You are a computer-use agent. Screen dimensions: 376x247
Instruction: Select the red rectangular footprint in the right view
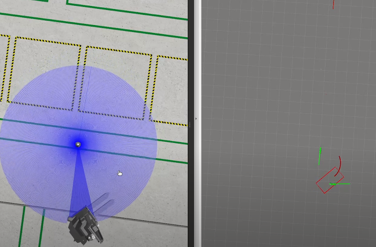click(330, 180)
